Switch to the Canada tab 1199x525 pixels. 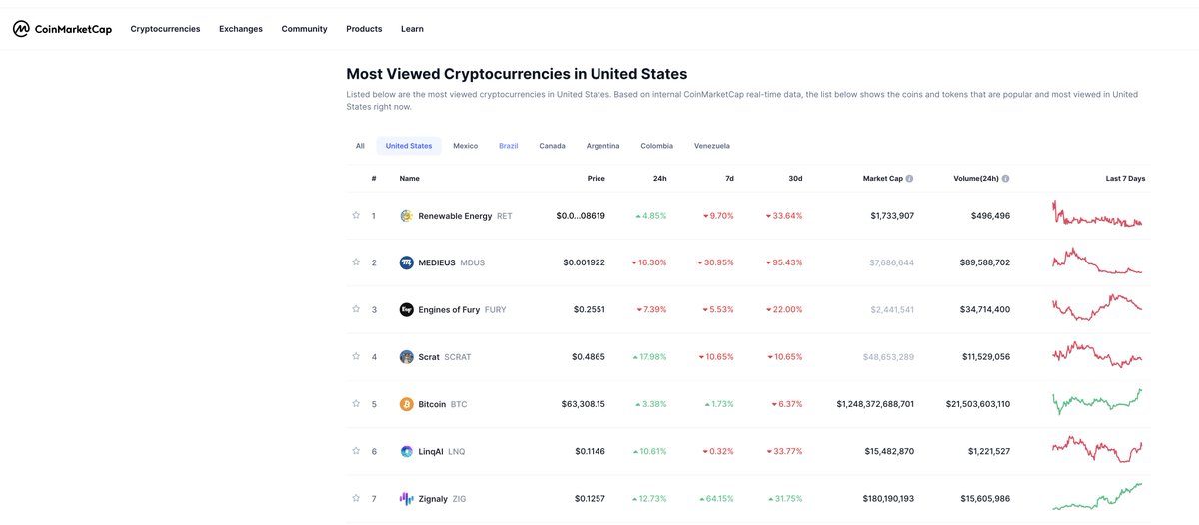[552, 146]
